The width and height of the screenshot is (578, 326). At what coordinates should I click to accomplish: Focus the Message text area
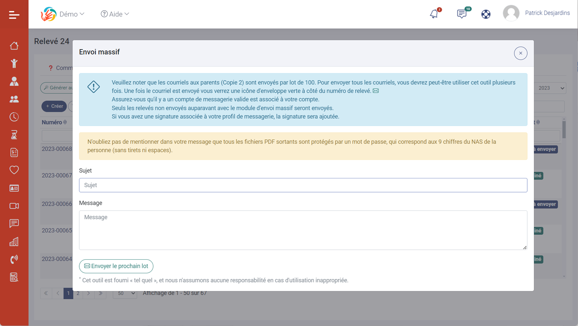(x=303, y=230)
